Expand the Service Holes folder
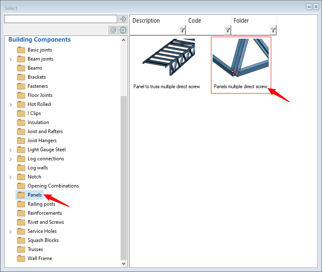322x272 pixels. tap(10, 232)
